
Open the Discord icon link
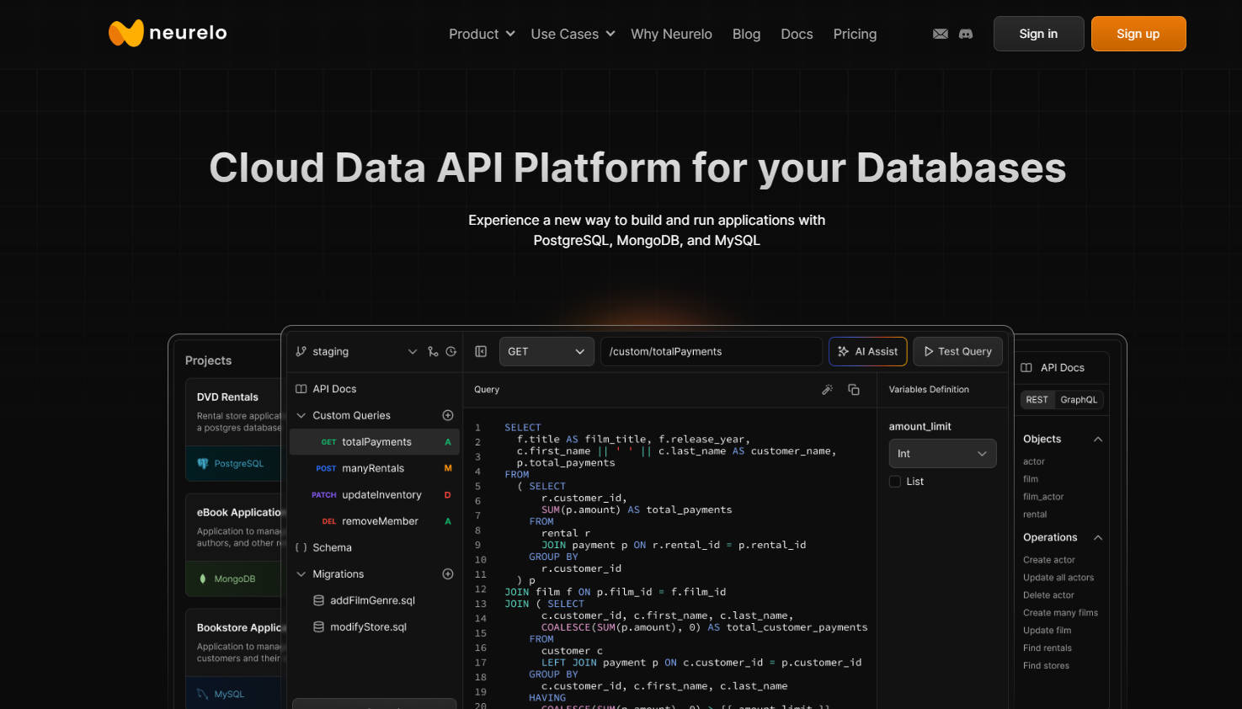(966, 34)
